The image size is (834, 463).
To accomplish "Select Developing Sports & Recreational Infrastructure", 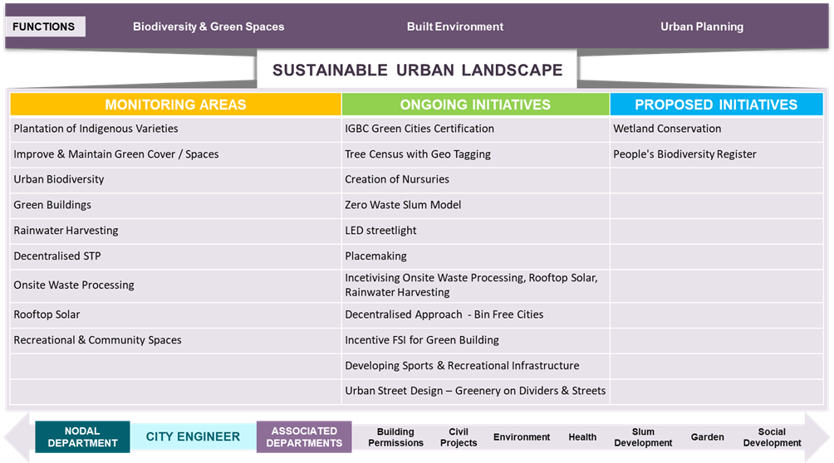I will click(x=475, y=366).
